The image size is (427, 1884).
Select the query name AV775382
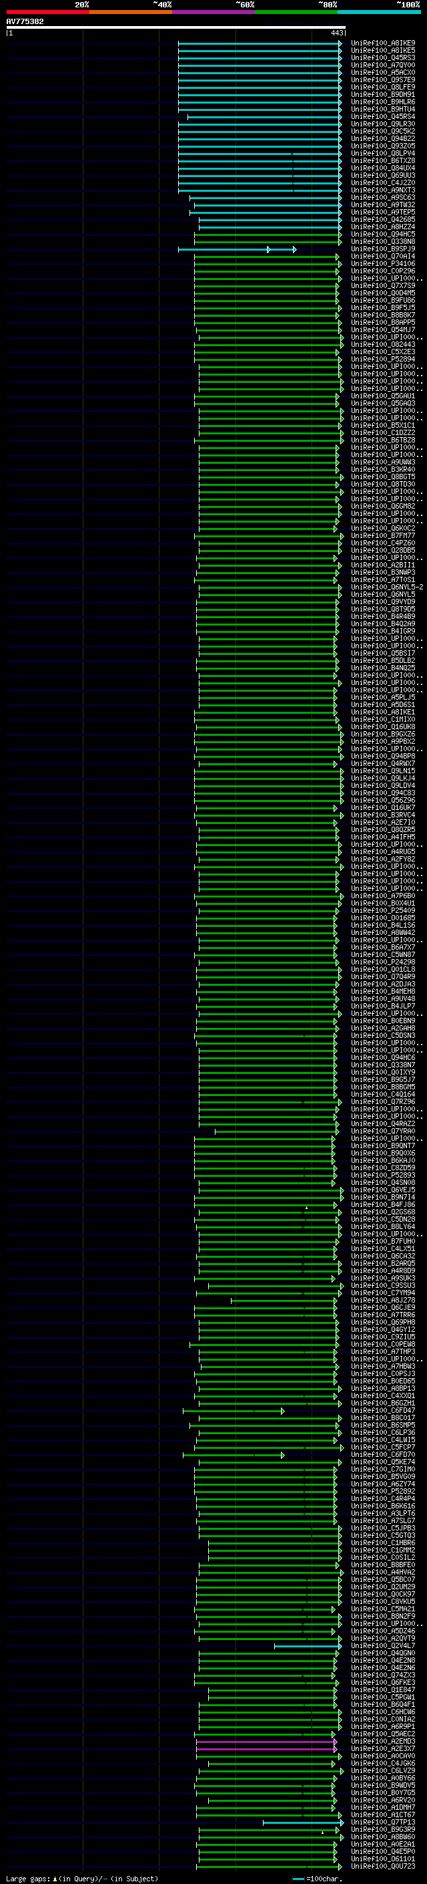pos(25,22)
